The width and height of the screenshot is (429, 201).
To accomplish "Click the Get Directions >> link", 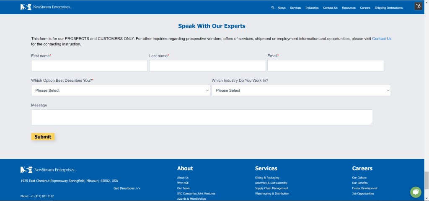I will pyautogui.click(x=127, y=188).
